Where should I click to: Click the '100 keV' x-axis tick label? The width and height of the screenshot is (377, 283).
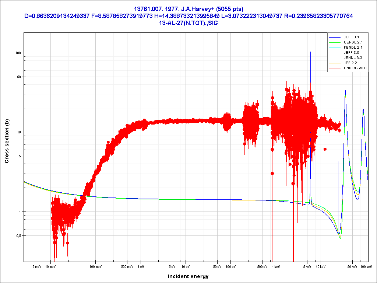click(x=365, y=266)
